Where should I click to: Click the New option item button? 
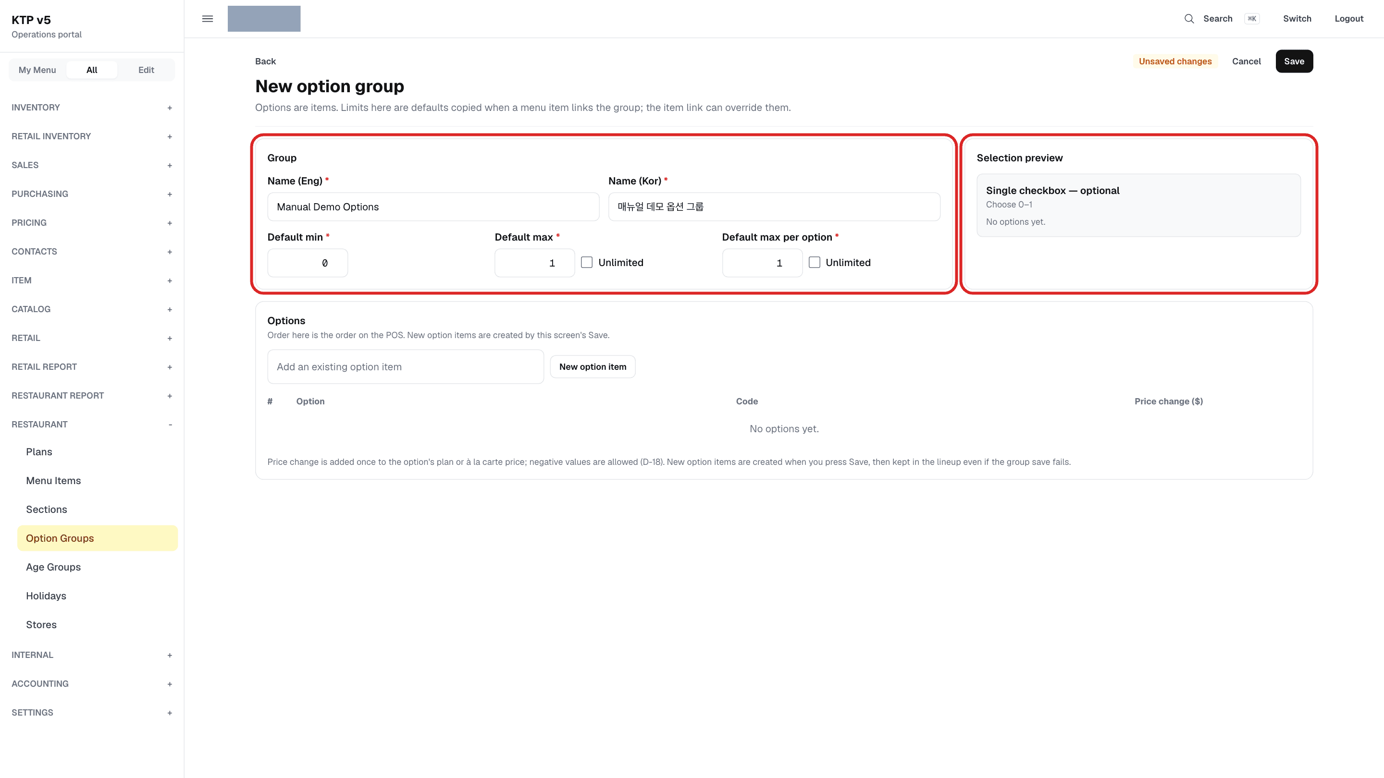tap(593, 367)
